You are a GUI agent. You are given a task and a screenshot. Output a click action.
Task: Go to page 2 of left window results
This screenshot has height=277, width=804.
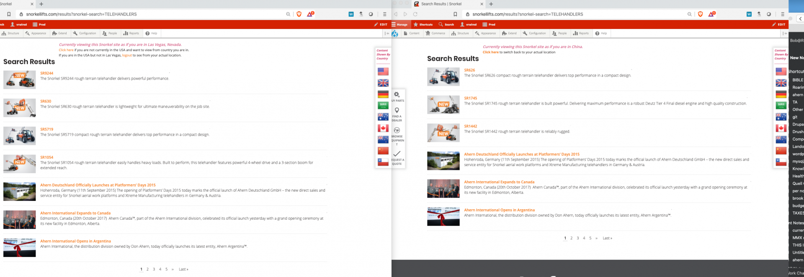point(147,269)
